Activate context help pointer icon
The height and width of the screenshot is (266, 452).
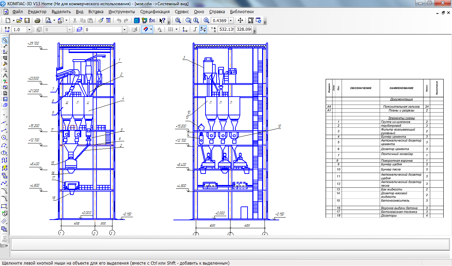pyautogui.click(x=162, y=20)
